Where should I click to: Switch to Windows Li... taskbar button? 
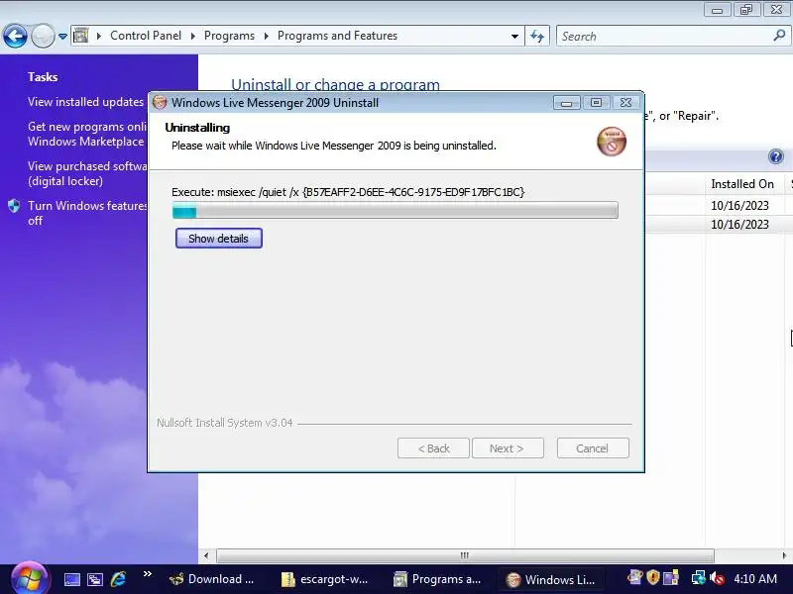click(x=550, y=579)
